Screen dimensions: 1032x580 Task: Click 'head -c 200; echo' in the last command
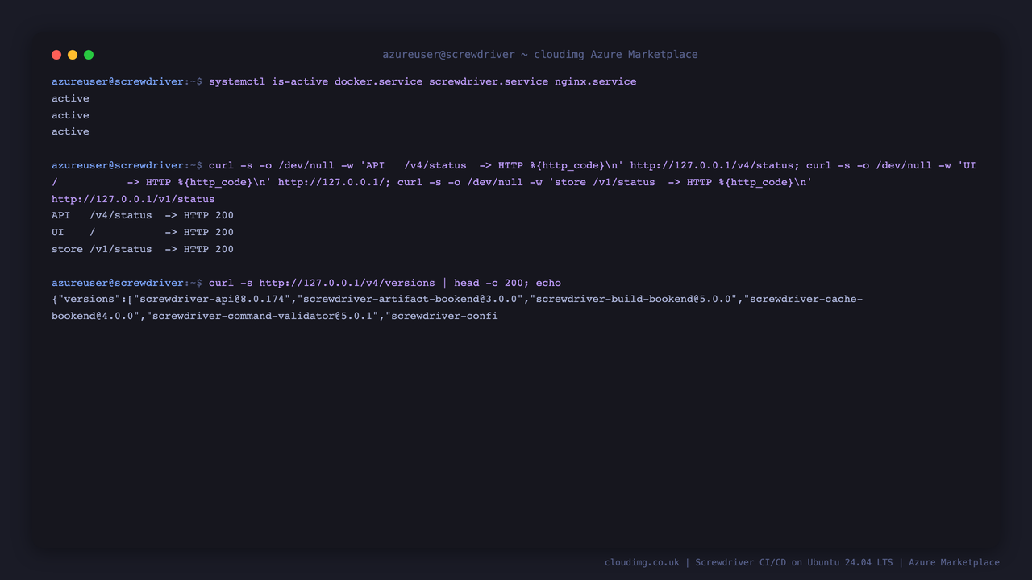click(507, 283)
